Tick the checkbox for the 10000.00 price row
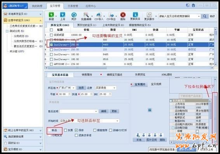 (x=51, y=35)
